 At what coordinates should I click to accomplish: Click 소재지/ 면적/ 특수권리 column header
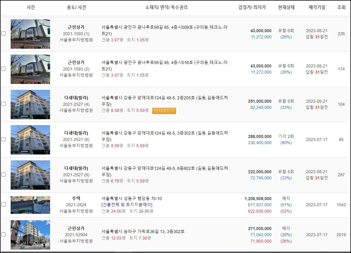click(x=166, y=8)
